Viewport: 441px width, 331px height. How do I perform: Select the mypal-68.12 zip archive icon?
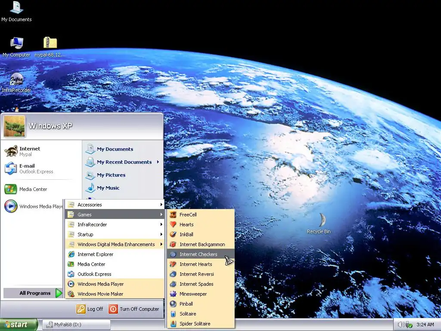click(x=50, y=47)
